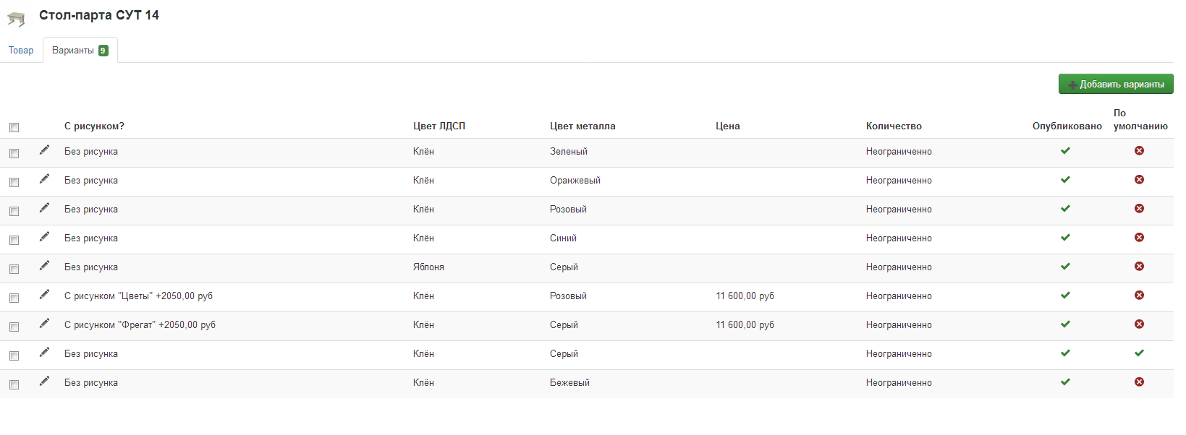Select checkbox of Клён Синий variant row
The width and height of the screenshot is (1186, 435).
tap(14, 240)
